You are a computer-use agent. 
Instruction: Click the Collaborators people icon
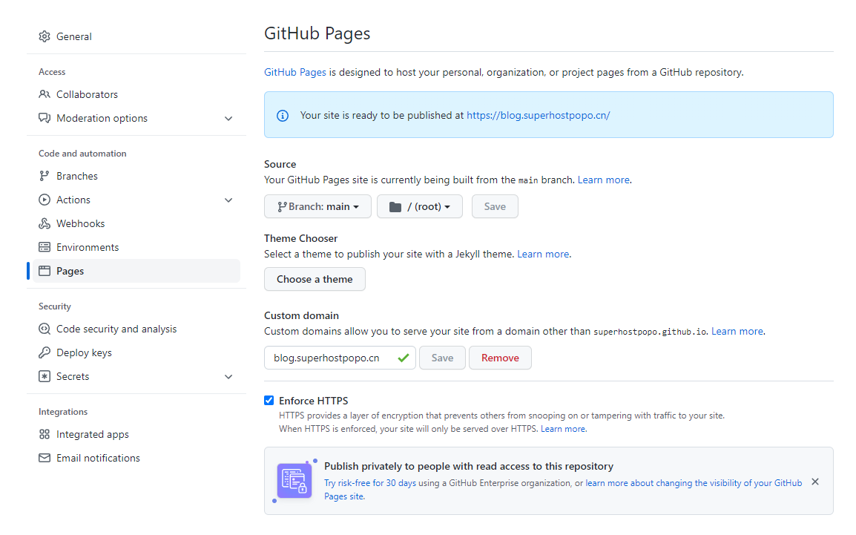[x=45, y=94]
